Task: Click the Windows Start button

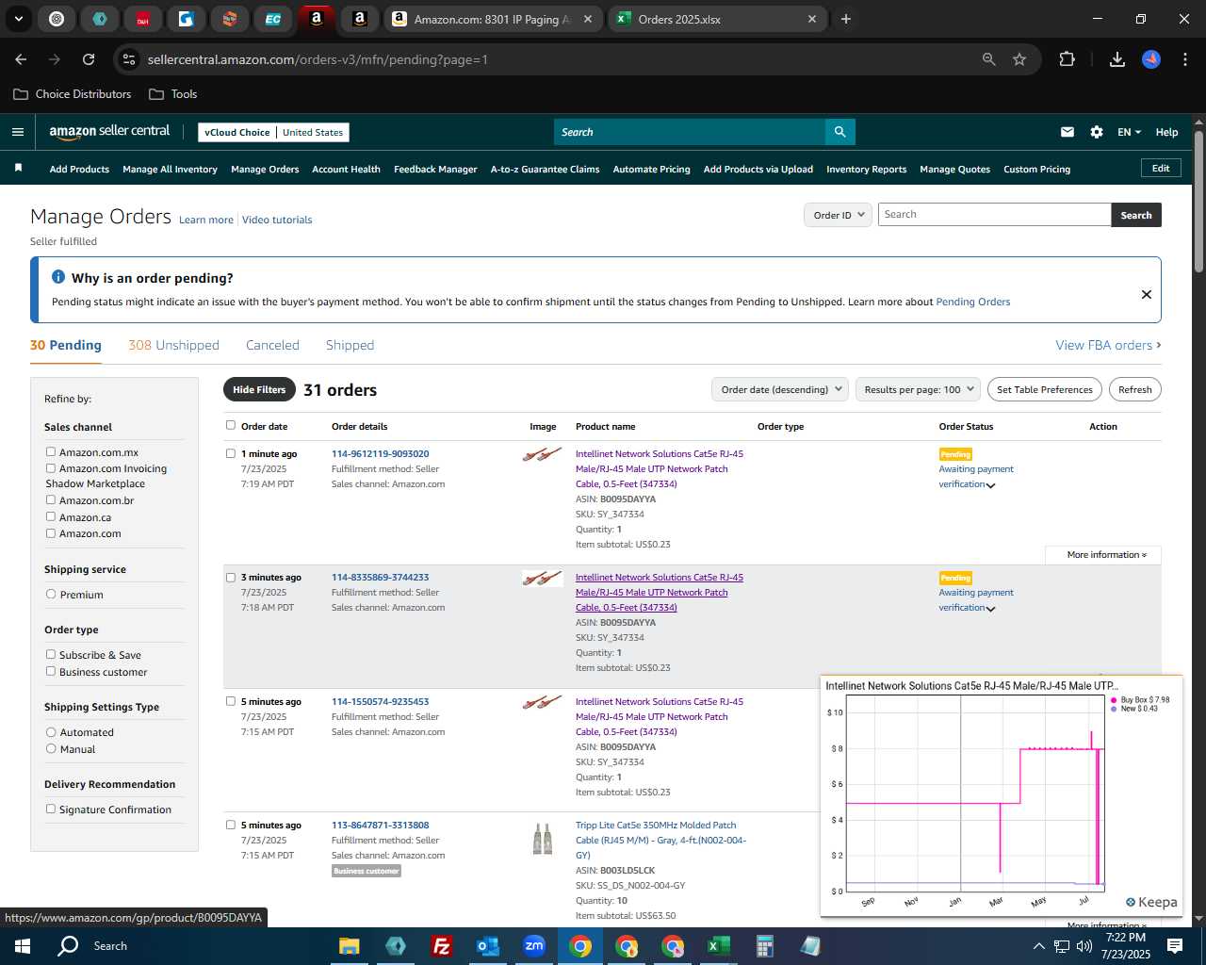Action: click(x=23, y=946)
